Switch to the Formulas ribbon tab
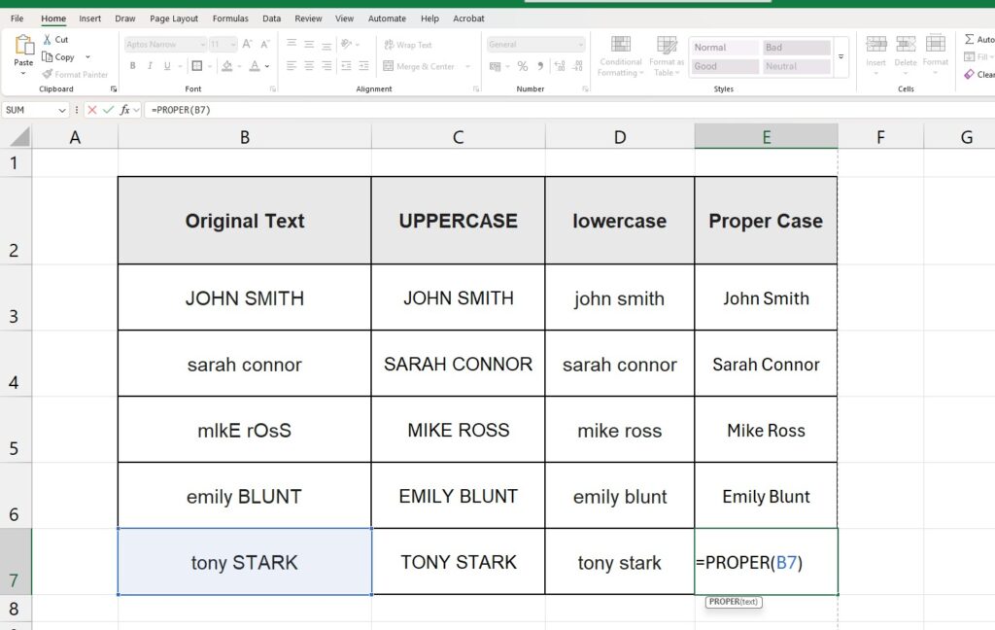This screenshot has width=995, height=630. click(230, 17)
